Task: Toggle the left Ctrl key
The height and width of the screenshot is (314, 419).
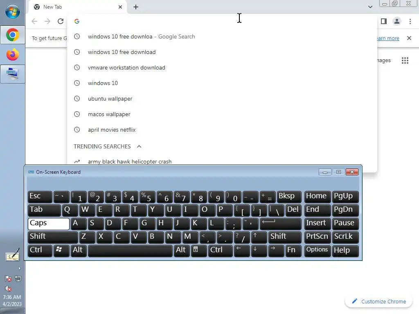Action: pyautogui.click(x=40, y=251)
